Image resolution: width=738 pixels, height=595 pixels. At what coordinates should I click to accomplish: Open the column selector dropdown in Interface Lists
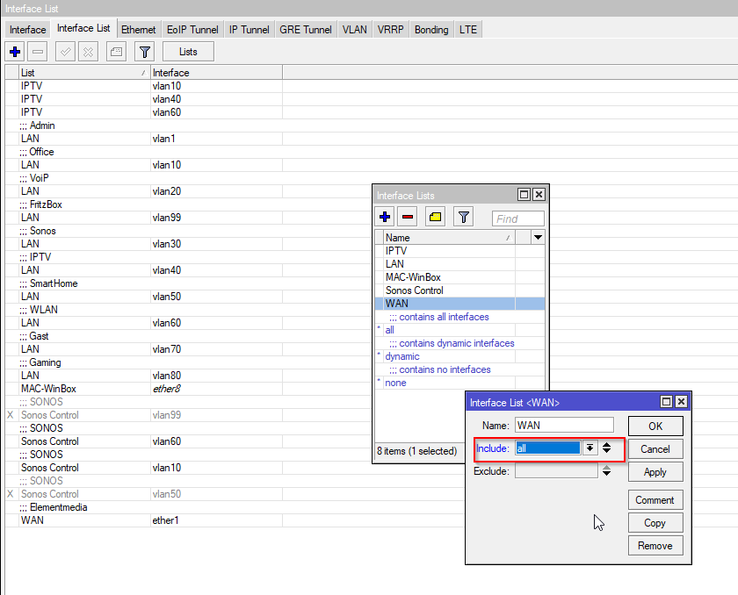[x=538, y=238]
